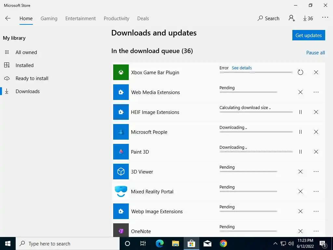
Task: Launch Microsoft Edge from the taskbar
Action: (x=159, y=243)
